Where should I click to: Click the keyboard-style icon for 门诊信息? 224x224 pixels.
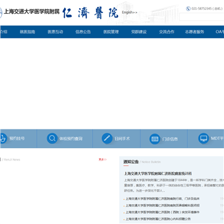point(155,139)
